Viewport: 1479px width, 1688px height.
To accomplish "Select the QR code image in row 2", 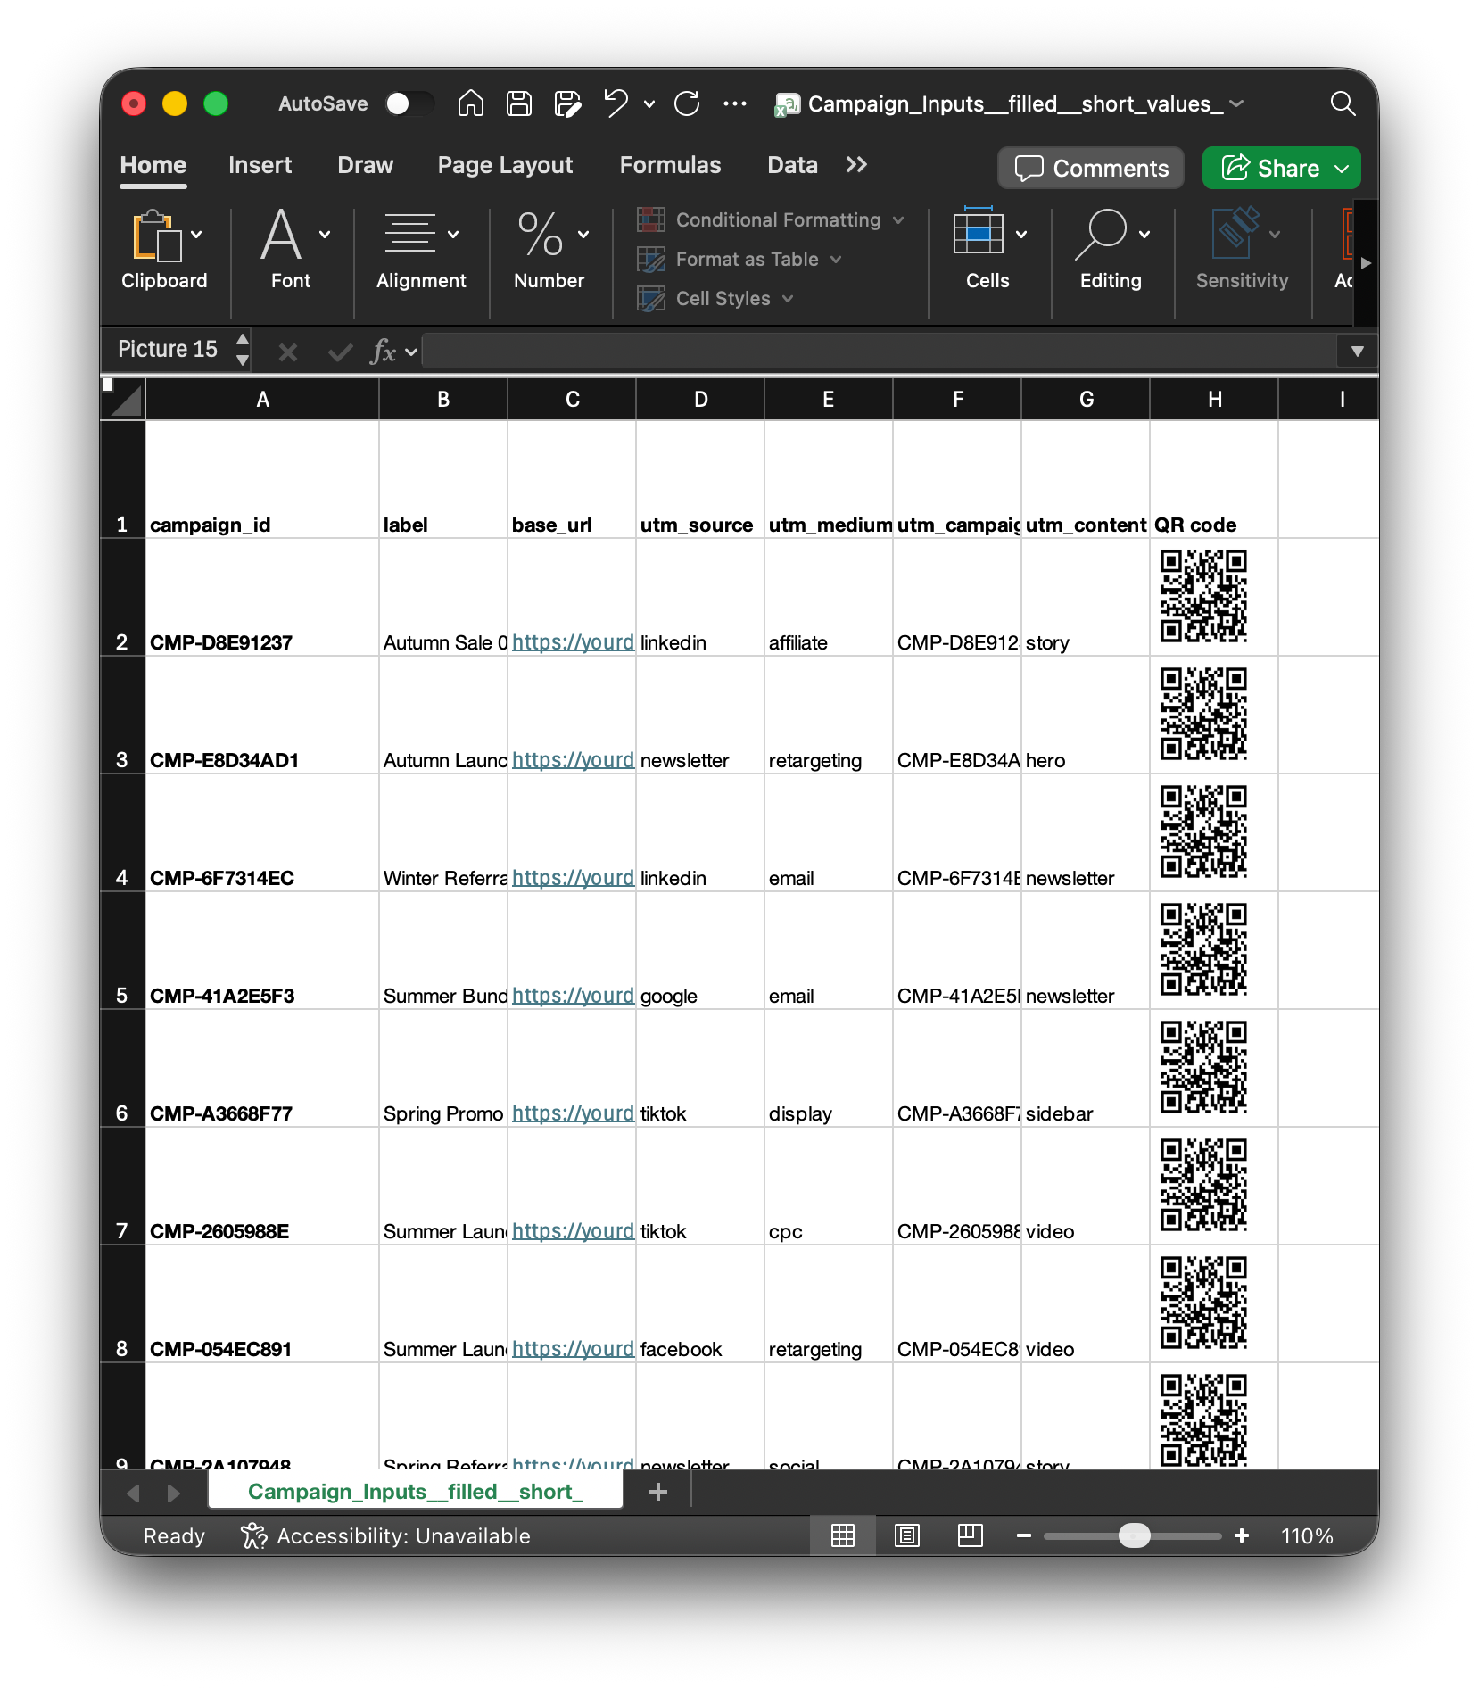I will point(1203,596).
